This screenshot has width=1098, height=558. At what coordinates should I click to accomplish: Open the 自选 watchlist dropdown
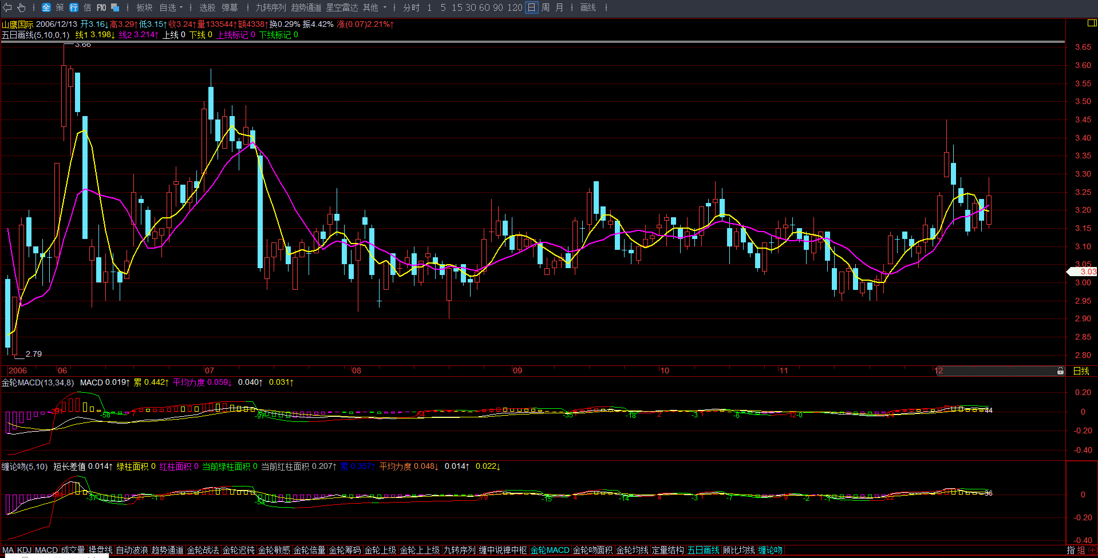coord(171,7)
